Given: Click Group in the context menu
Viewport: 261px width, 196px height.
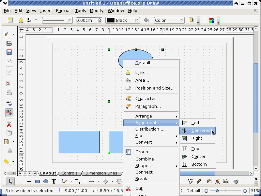Looking at the screenshot, I should click(x=151, y=152).
